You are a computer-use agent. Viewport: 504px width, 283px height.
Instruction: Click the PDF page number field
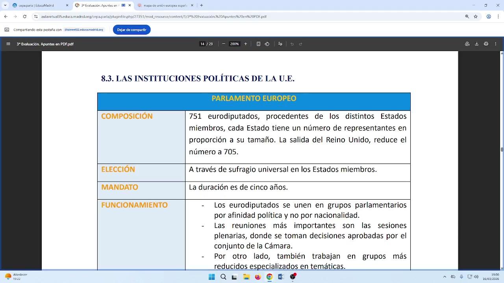pos(202,44)
